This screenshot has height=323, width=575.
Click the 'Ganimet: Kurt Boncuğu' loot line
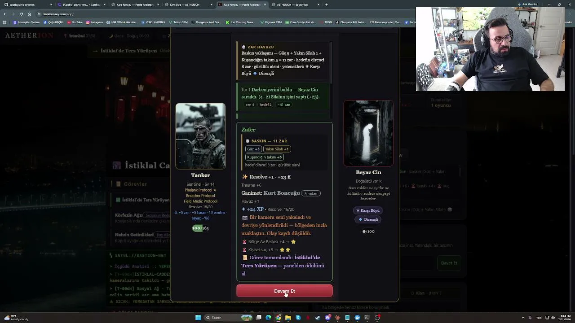click(x=270, y=193)
